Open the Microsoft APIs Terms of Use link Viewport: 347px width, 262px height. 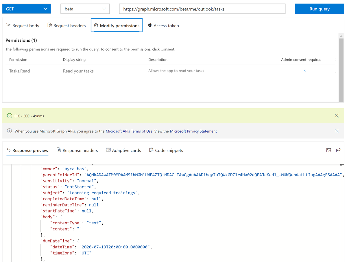[129, 131]
